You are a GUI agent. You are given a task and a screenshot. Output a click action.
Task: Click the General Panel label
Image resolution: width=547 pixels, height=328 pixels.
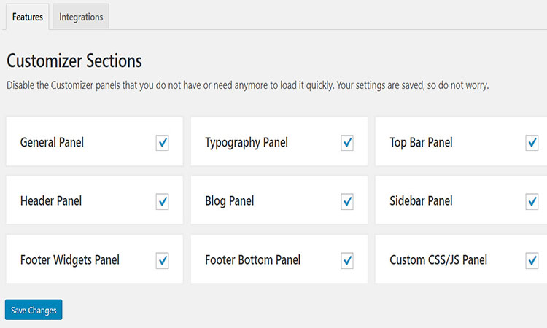(x=52, y=143)
